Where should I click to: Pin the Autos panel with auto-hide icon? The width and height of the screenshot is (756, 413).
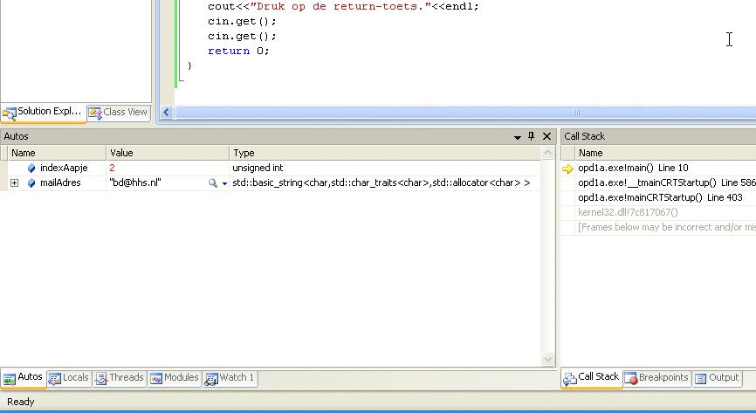click(x=532, y=136)
